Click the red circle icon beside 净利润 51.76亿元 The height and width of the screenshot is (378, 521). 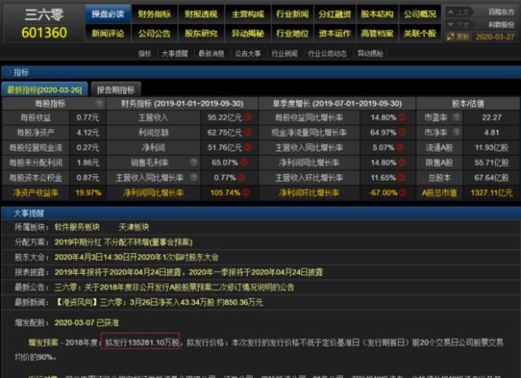tap(248, 147)
